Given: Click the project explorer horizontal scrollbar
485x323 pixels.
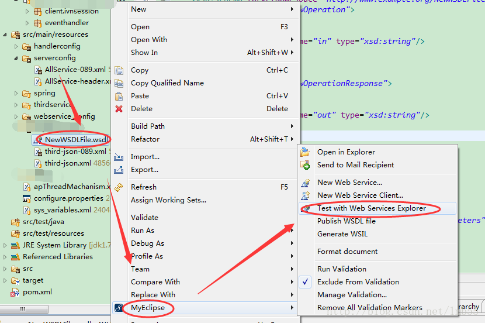Looking at the screenshot, I should click(24, 309).
